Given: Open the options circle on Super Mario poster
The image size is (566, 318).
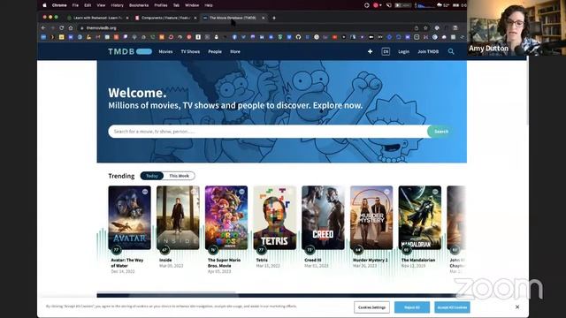Looking at the screenshot, I should coord(241,192).
